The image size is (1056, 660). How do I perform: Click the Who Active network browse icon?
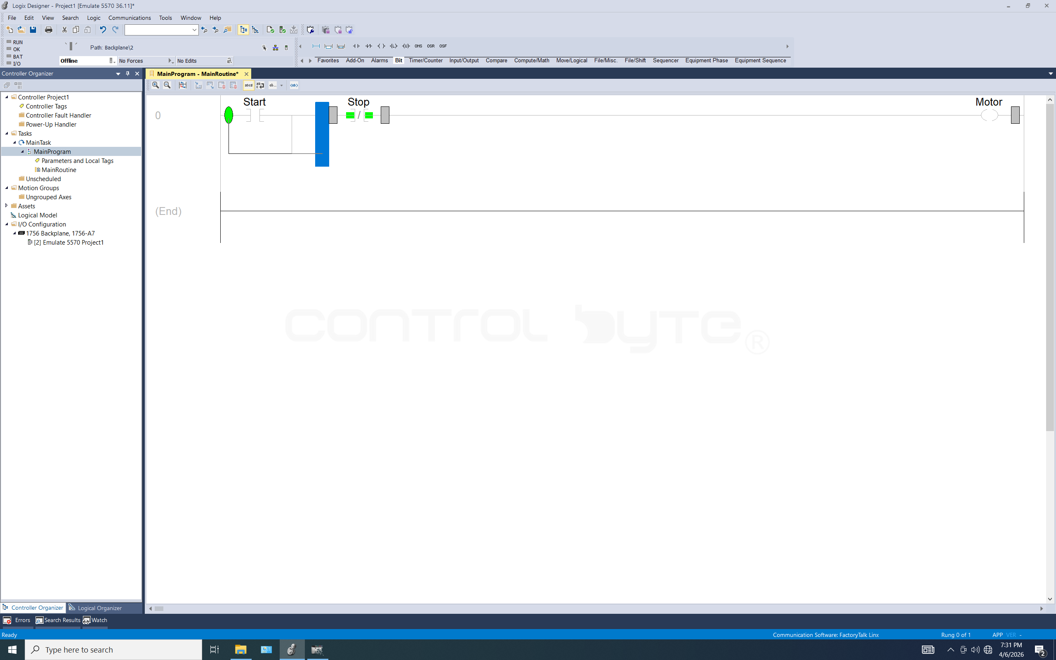[276, 47]
